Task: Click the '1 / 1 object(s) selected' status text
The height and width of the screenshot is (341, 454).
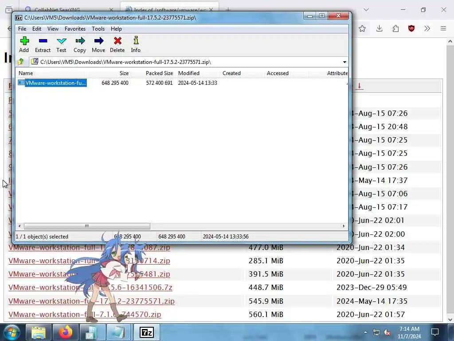Action: pos(42,237)
